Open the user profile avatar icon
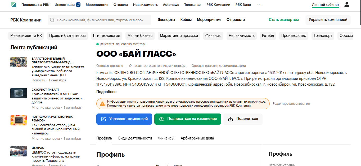361x166 pixels. point(347,4)
